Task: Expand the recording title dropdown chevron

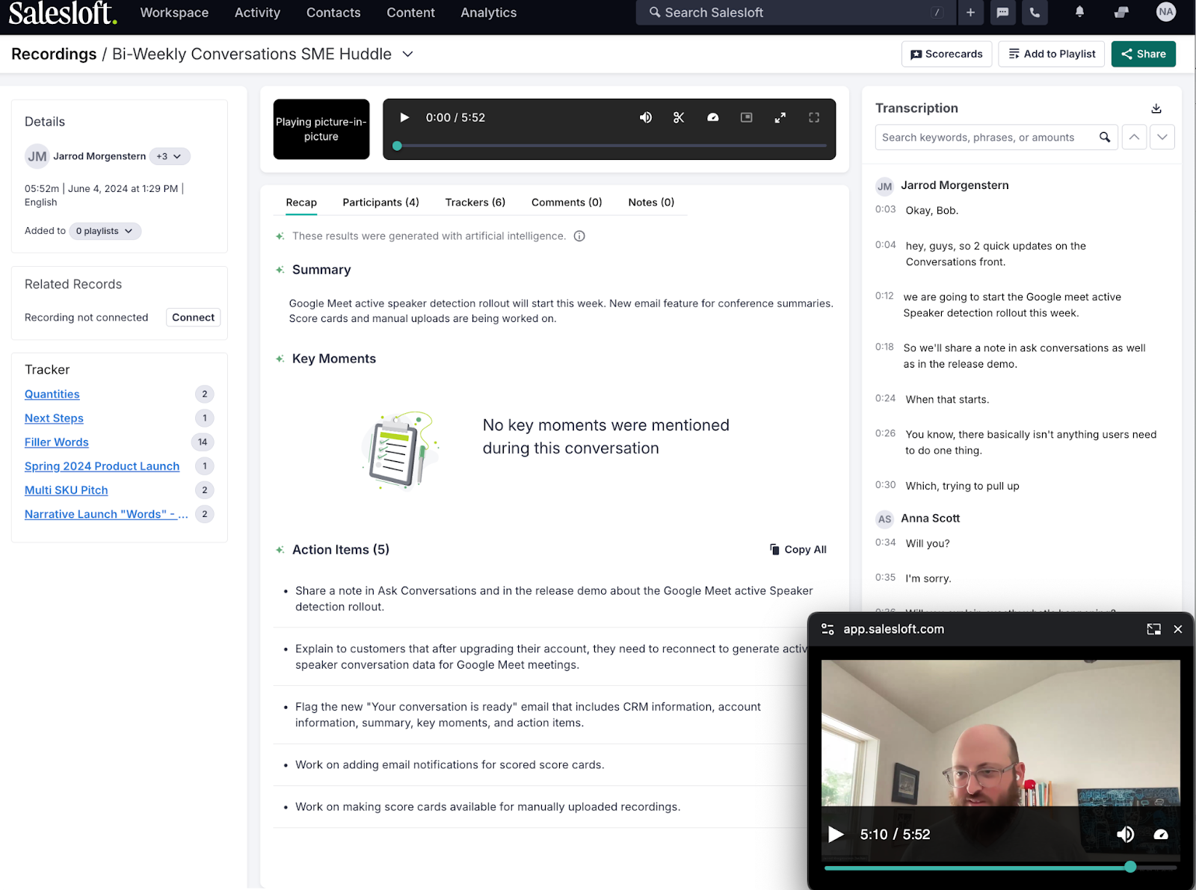Action: (407, 54)
